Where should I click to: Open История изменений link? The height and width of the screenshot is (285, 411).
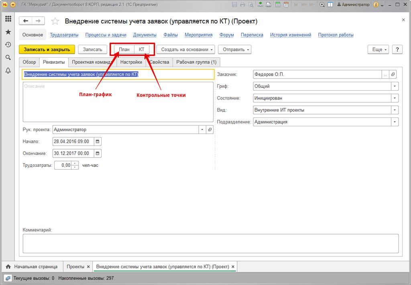click(291, 35)
